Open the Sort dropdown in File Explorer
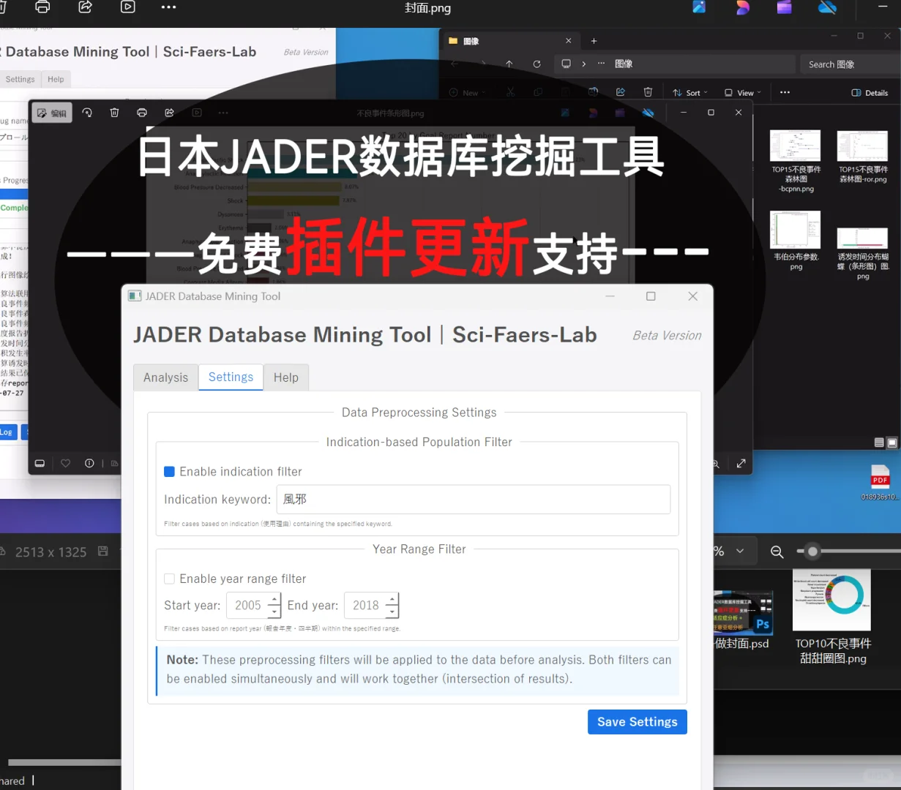 689,92
